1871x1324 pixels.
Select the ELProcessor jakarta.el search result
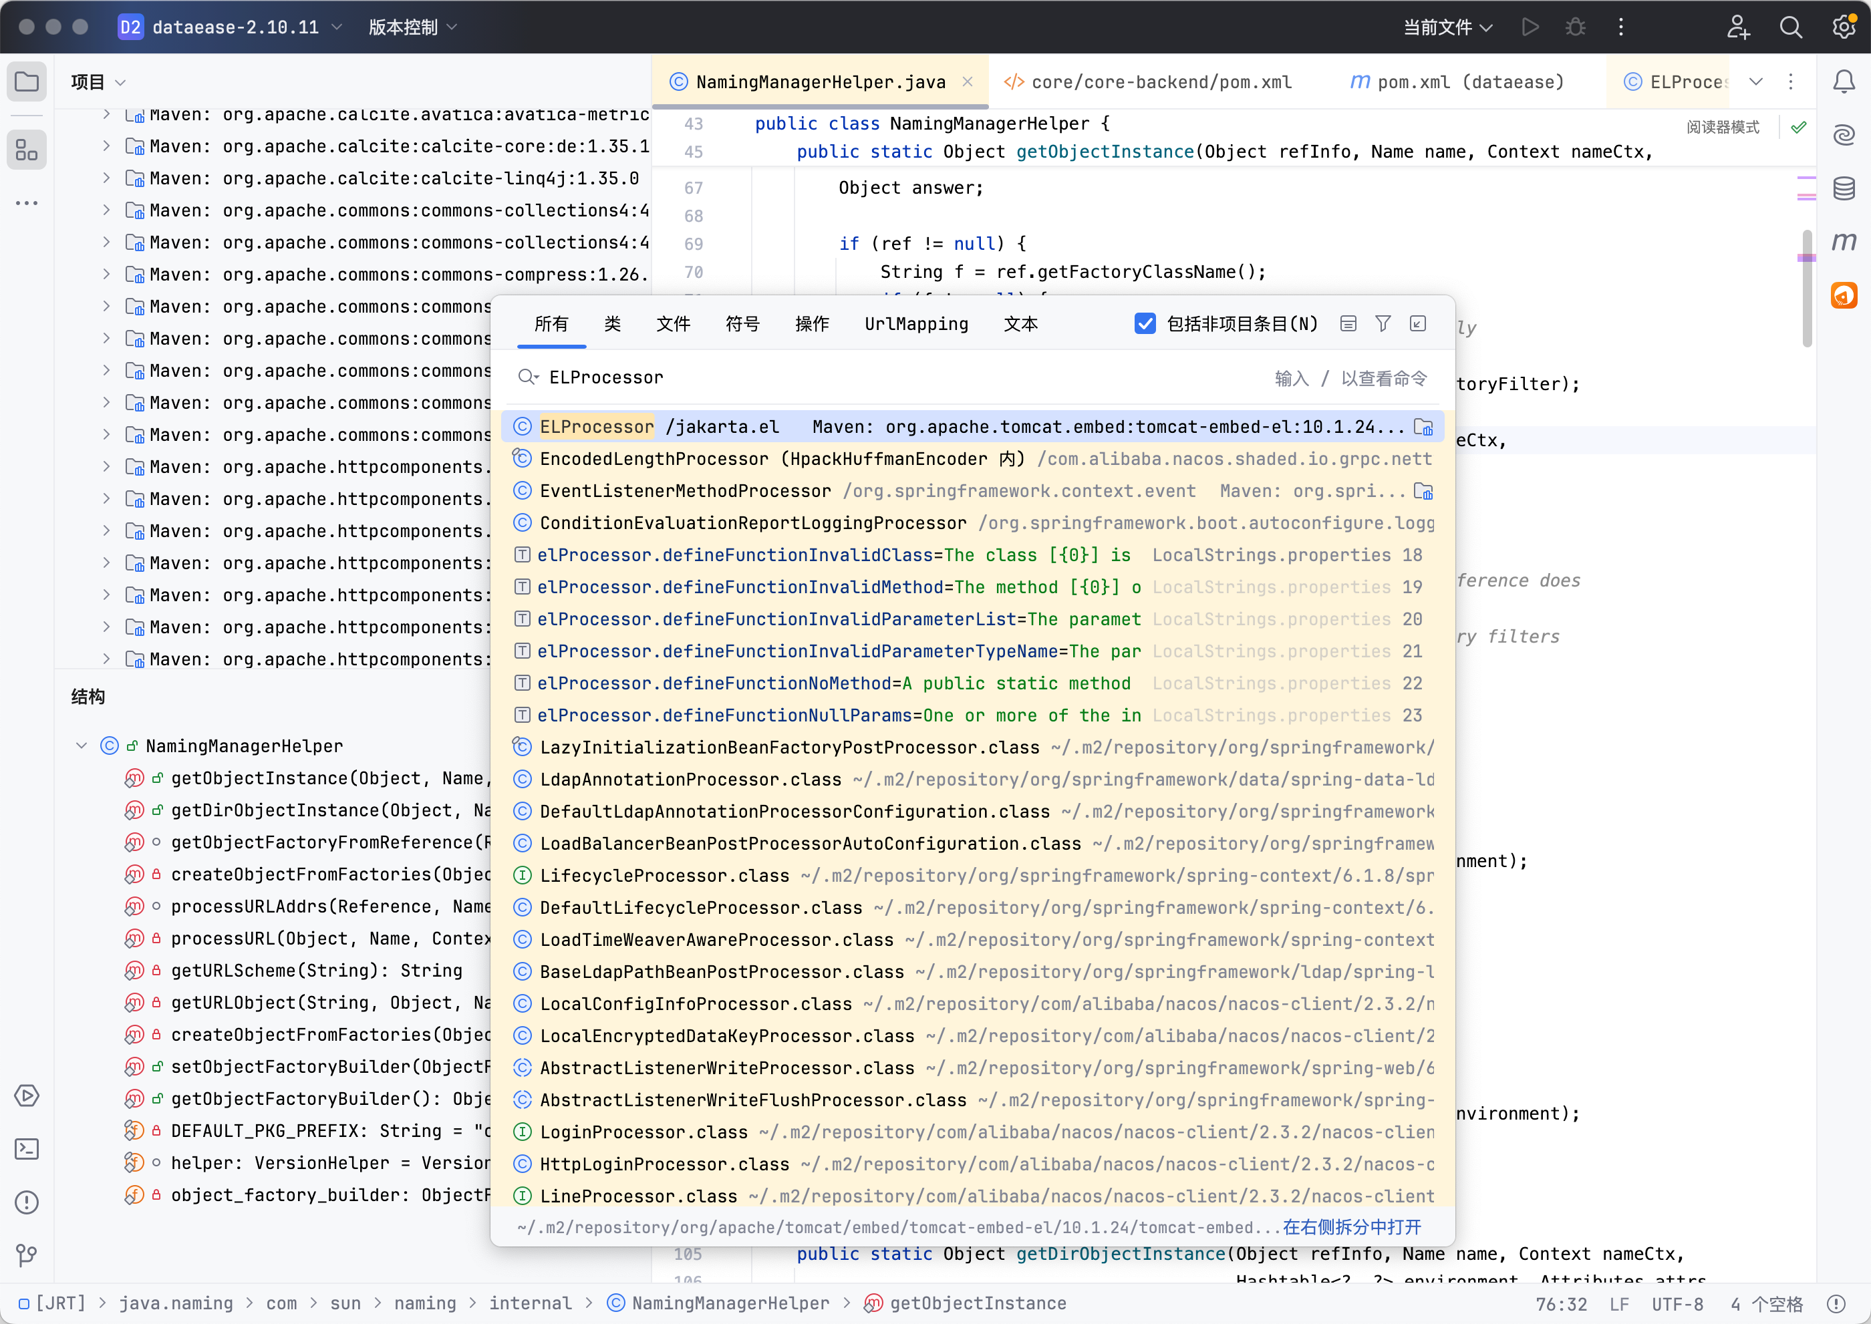point(972,426)
